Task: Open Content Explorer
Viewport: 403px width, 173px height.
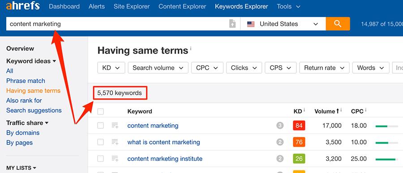Action: [182, 6]
